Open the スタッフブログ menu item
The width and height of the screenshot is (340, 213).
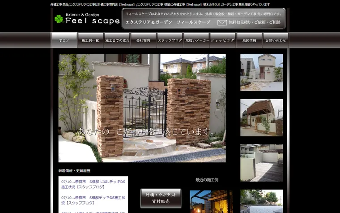170,40
